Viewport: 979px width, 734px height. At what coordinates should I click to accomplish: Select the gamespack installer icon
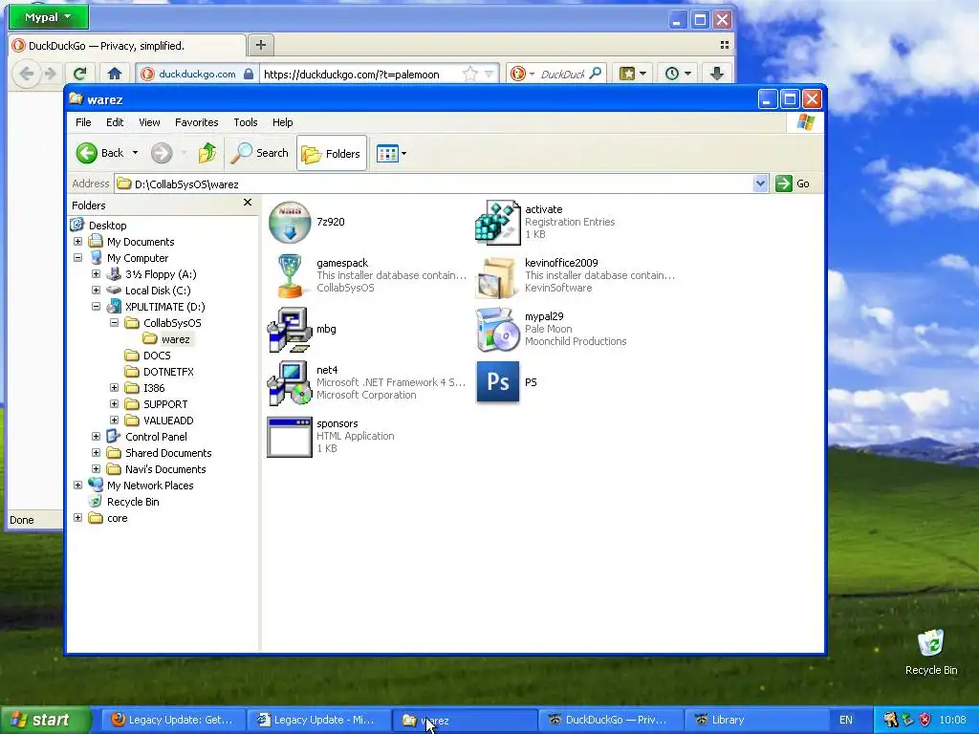point(290,275)
